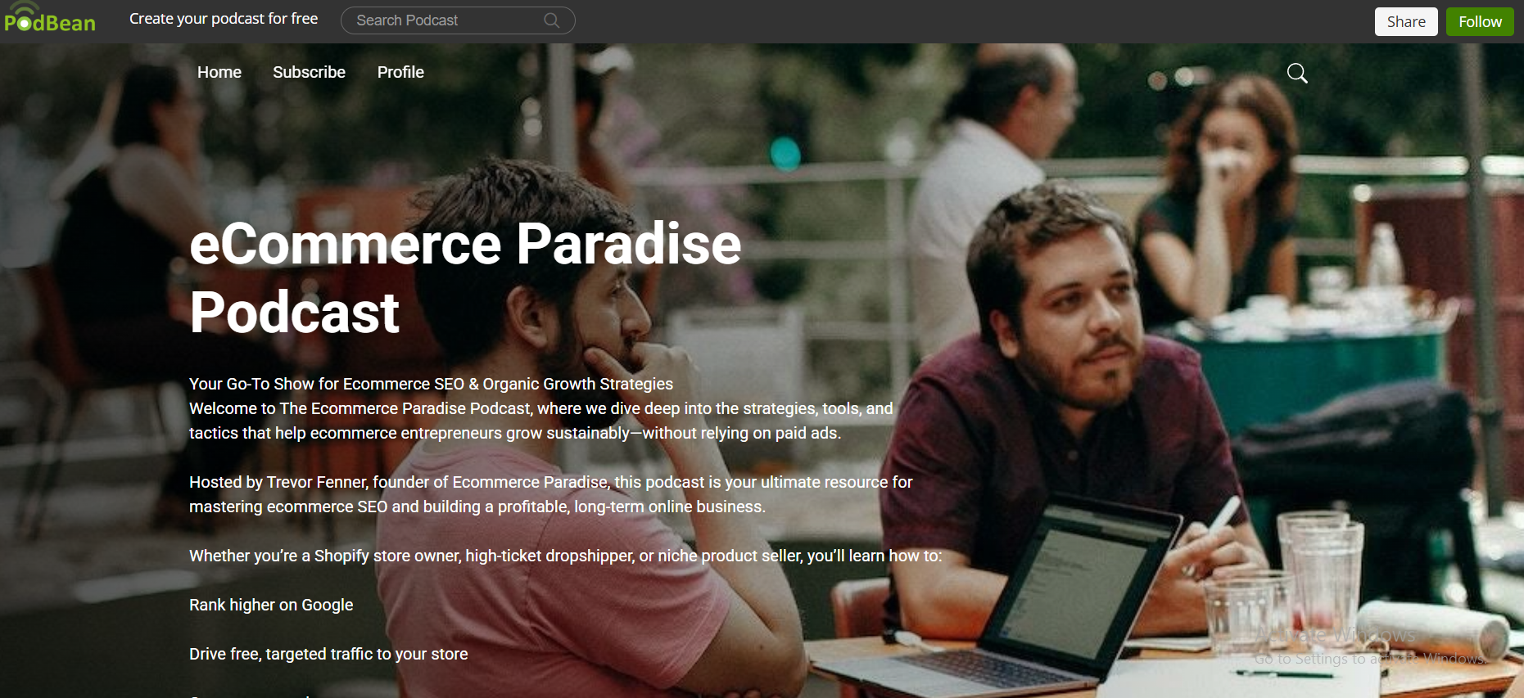Image resolution: width=1524 pixels, height=698 pixels.
Task: Open Create your podcast for free link
Action: coord(224,19)
